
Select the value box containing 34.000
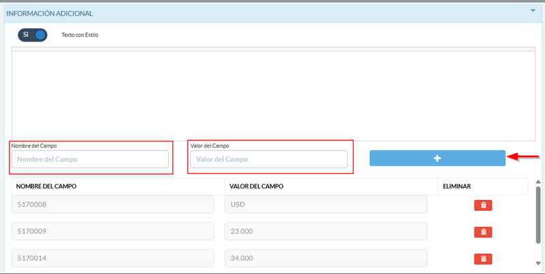(326, 258)
